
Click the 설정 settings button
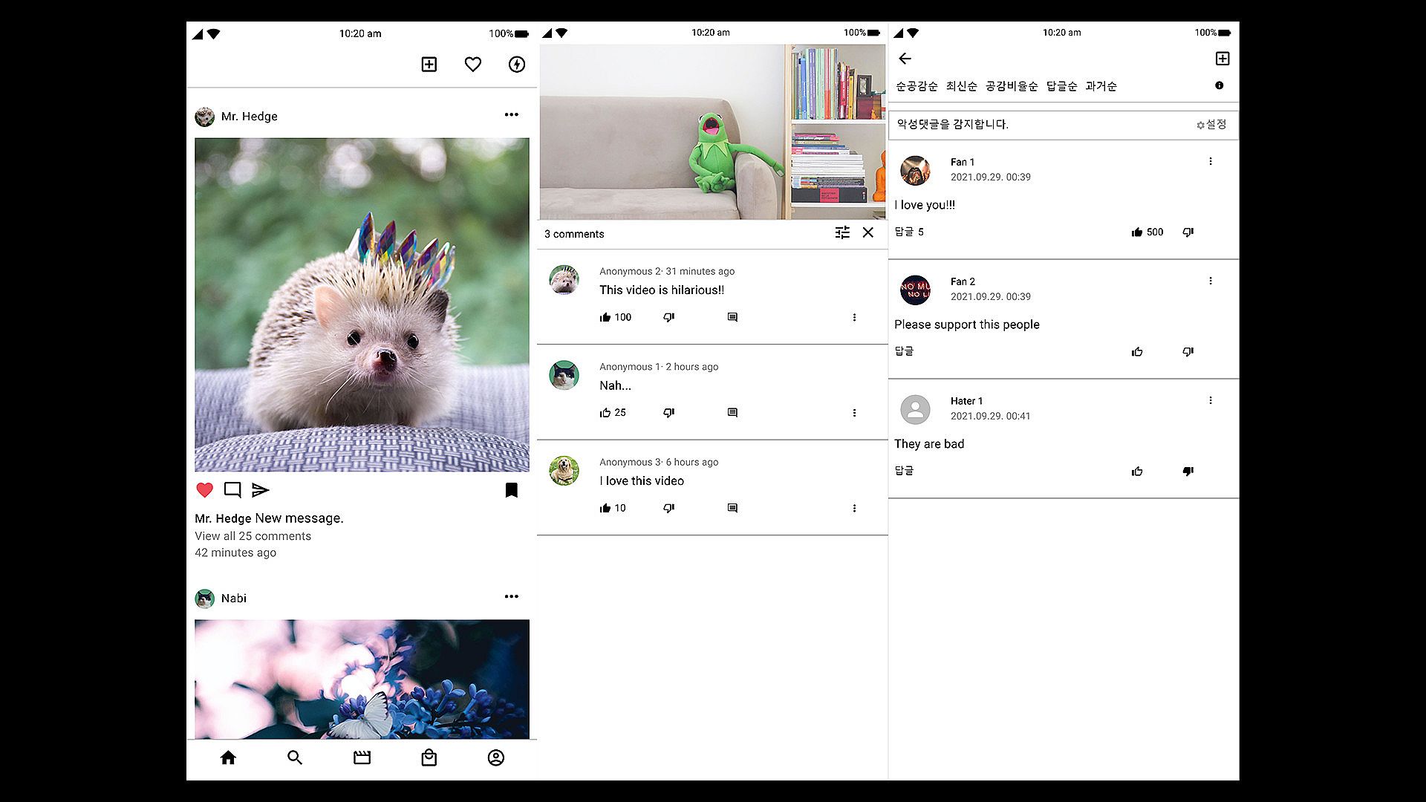[x=1211, y=125]
